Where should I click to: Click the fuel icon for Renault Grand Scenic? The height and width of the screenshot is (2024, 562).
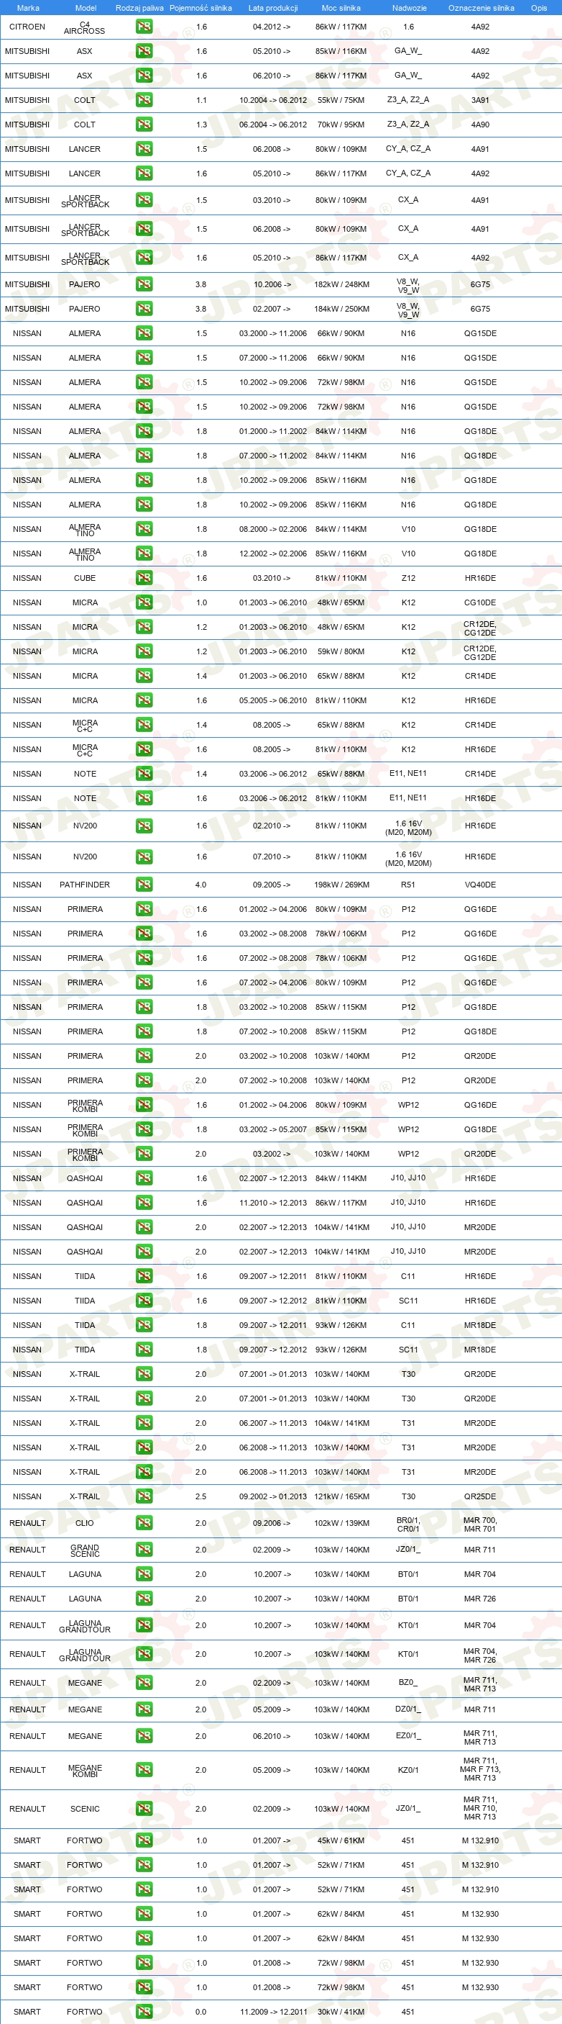pyautogui.click(x=144, y=1550)
